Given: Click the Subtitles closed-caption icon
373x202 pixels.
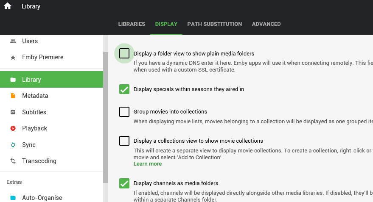Looking at the screenshot, I should click(x=13, y=112).
